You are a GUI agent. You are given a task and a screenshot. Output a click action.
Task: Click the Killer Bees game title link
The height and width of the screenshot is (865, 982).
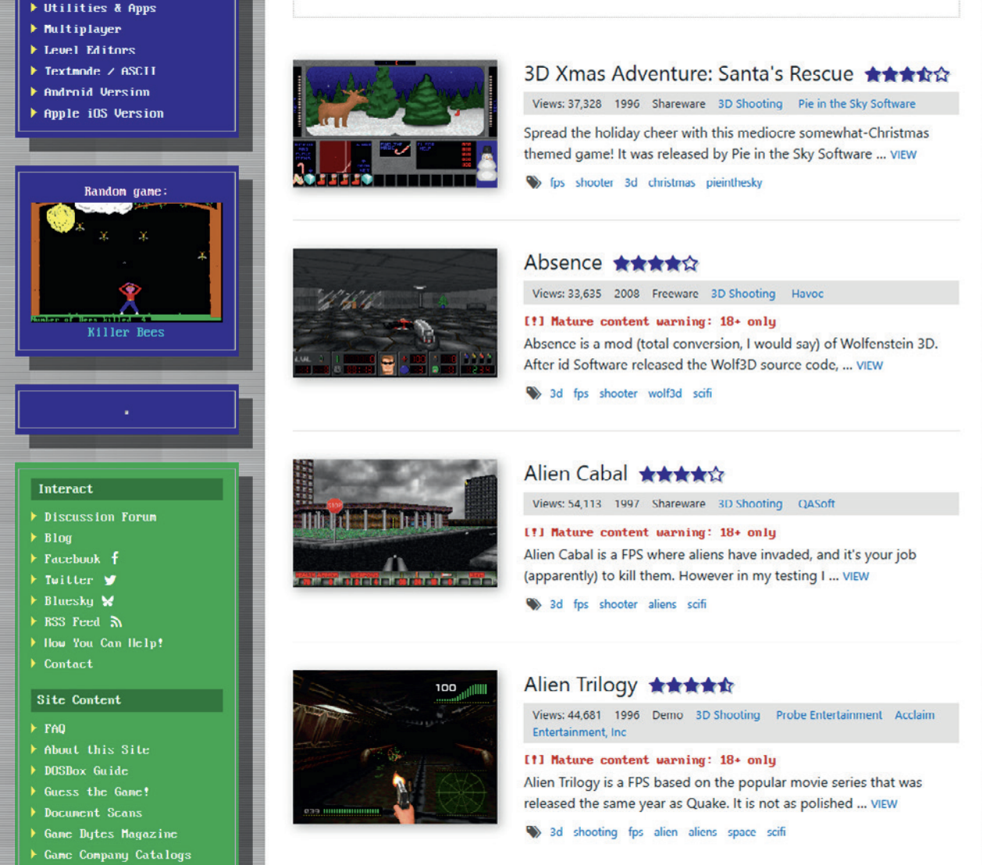(126, 332)
